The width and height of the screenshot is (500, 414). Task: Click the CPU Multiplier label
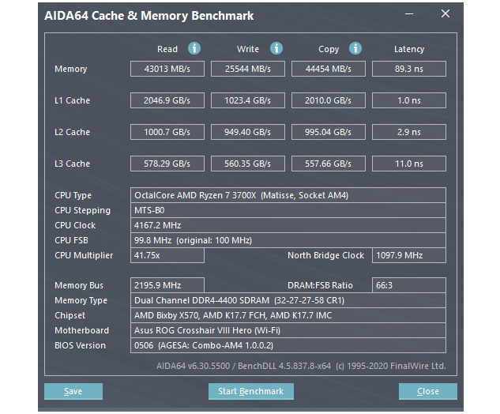tap(84, 255)
